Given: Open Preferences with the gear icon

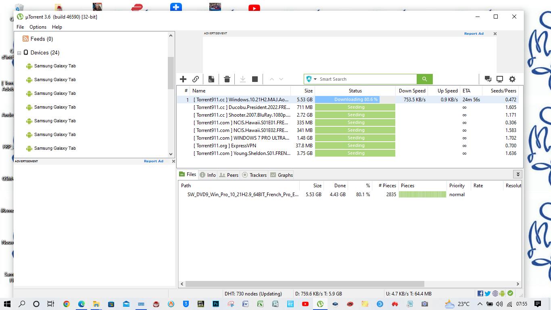Looking at the screenshot, I should click(x=512, y=79).
